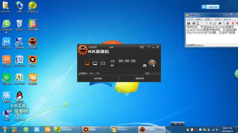Click the 标清 quality label in KK recorder
This screenshot has width=238, height=133.
click(112, 61)
